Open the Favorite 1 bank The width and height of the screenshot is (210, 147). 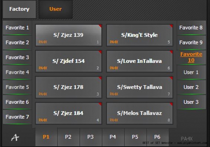click(17, 28)
